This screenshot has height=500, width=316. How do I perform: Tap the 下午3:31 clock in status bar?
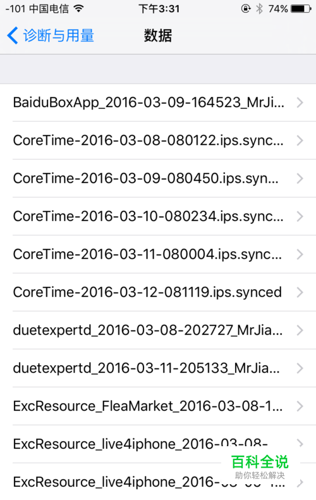point(159,9)
